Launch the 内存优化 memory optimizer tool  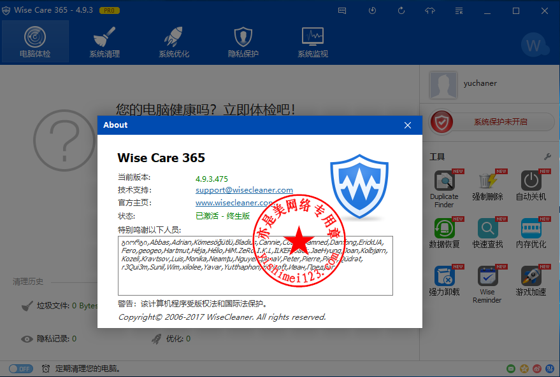pyautogui.click(x=531, y=233)
